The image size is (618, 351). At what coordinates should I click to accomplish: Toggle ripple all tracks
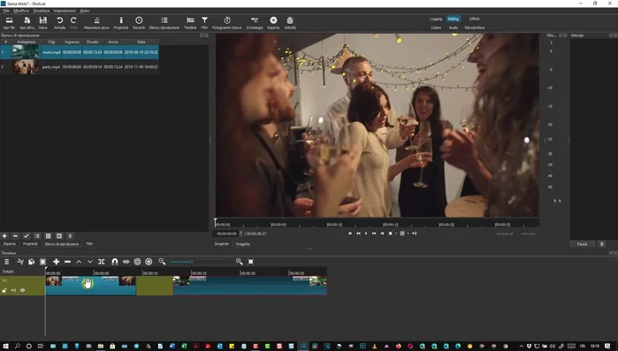[149, 262]
